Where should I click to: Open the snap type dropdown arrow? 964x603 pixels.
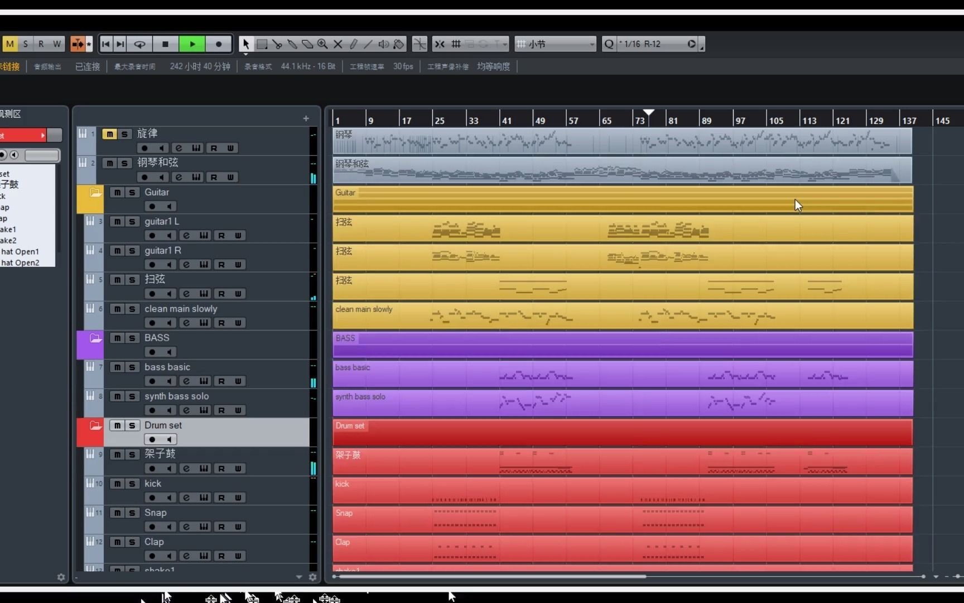504,44
